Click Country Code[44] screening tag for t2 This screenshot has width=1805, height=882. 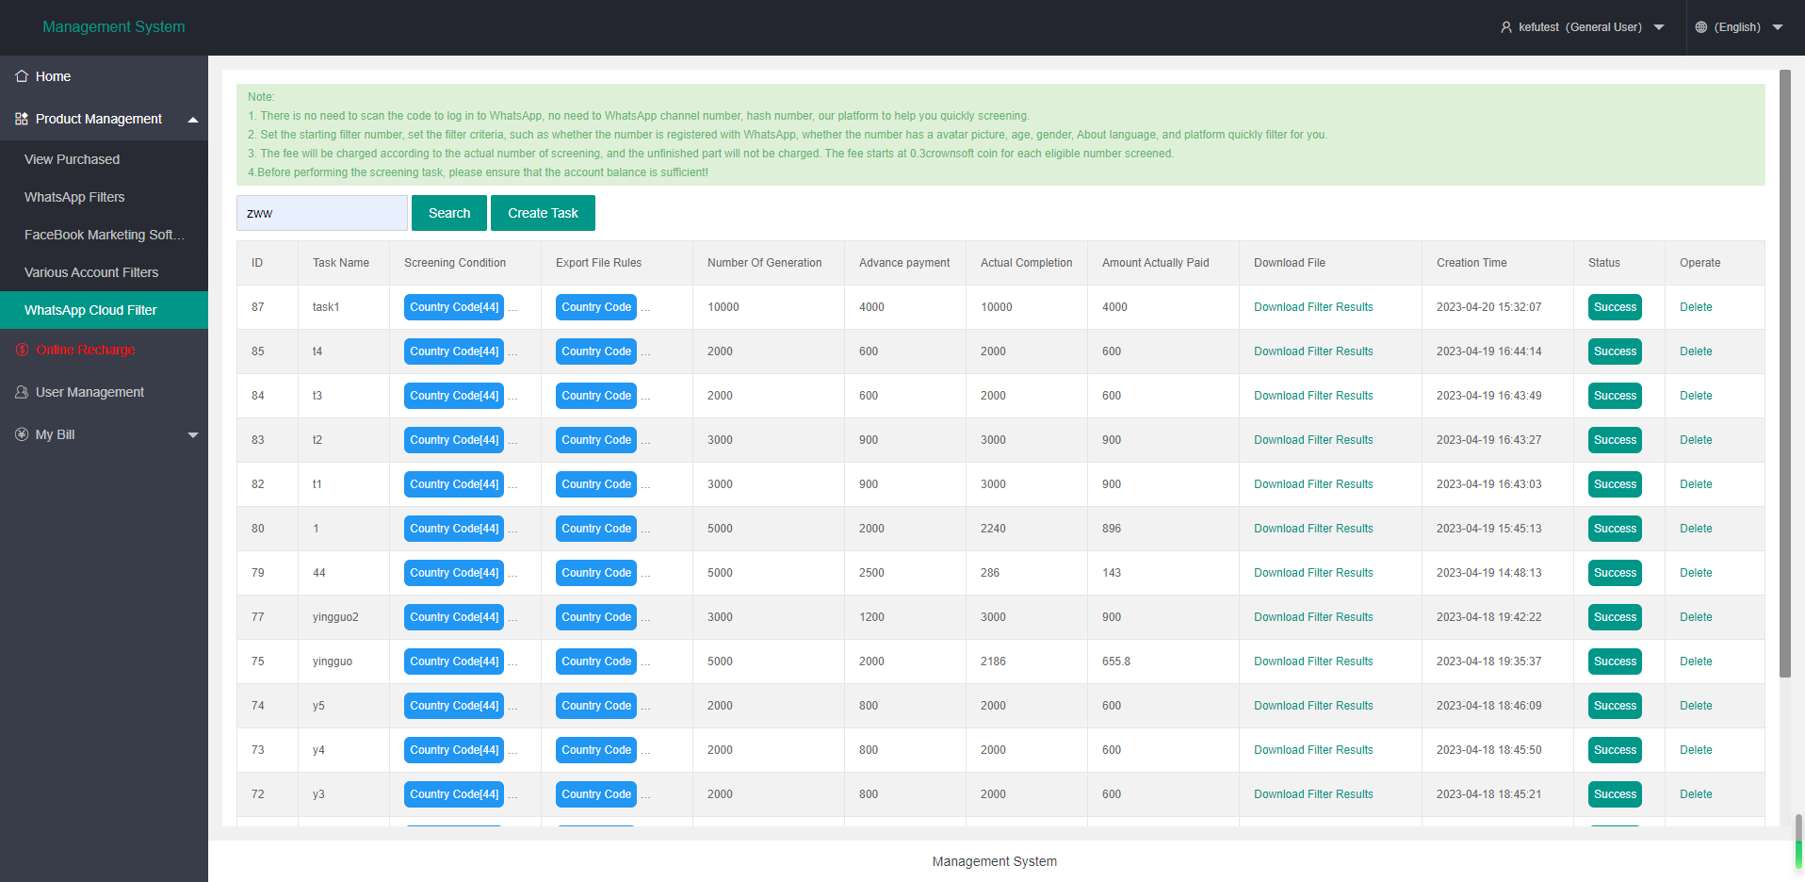pyautogui.click(x=454, y=440)
